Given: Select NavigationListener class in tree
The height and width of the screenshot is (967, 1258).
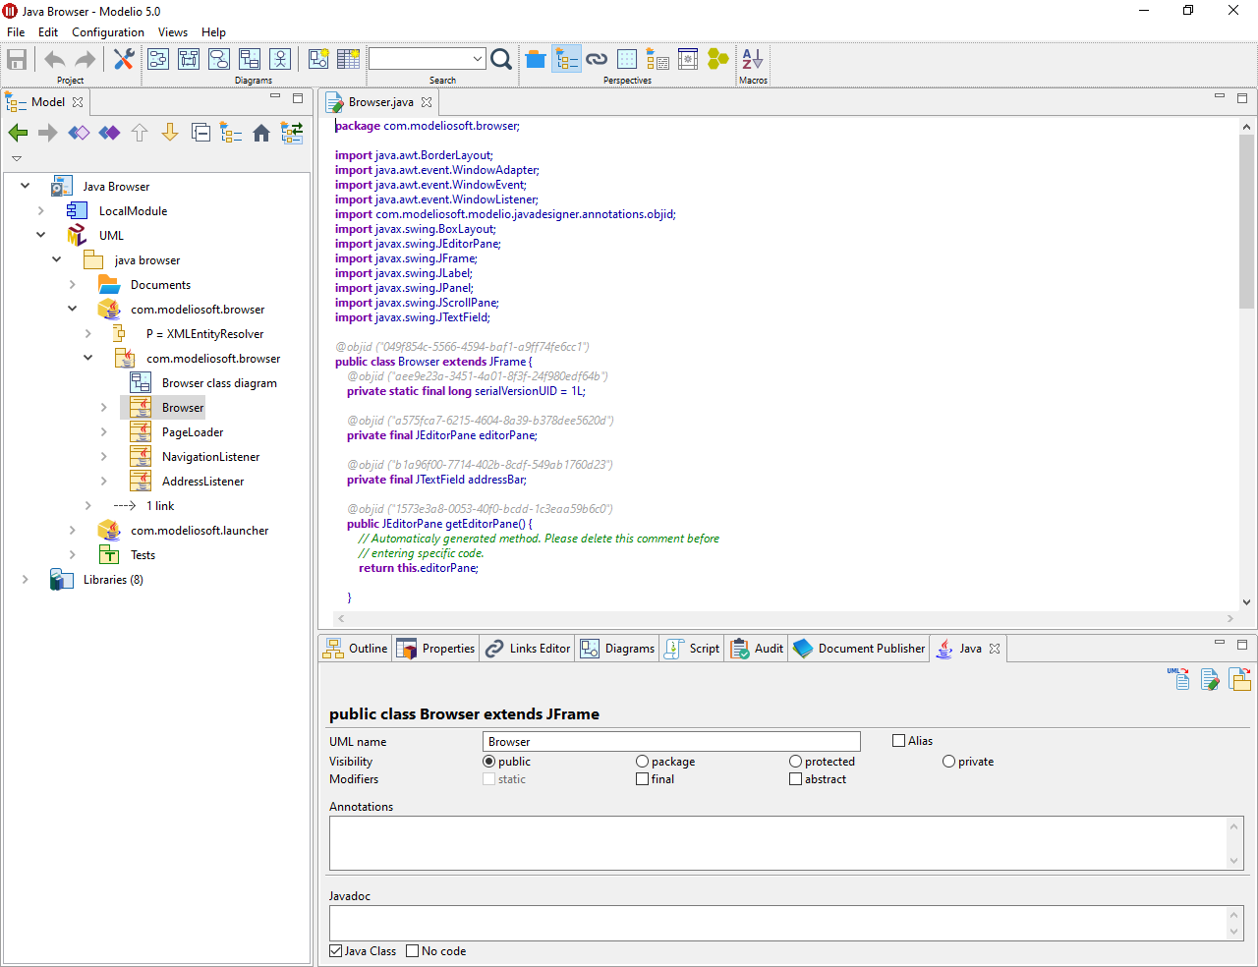Looking at the screenshot, I should click(x=211, y=457).
